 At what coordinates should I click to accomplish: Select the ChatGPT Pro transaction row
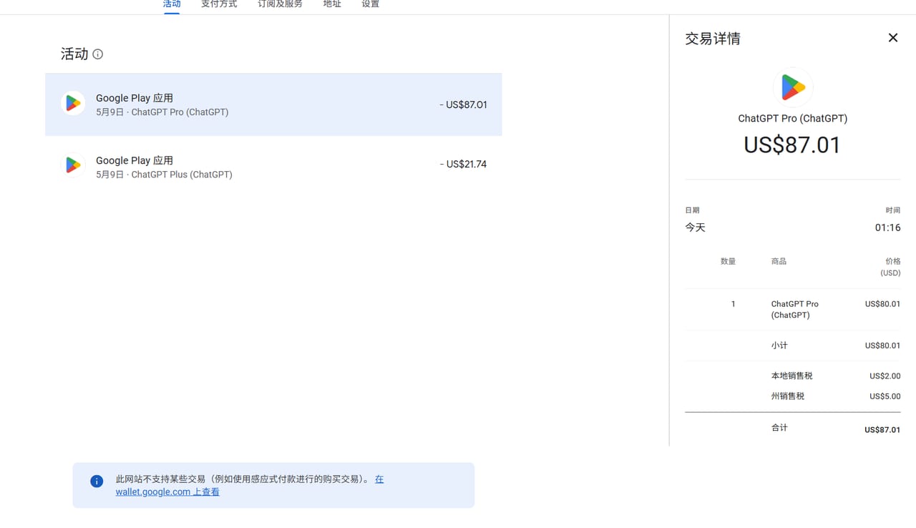273,104
